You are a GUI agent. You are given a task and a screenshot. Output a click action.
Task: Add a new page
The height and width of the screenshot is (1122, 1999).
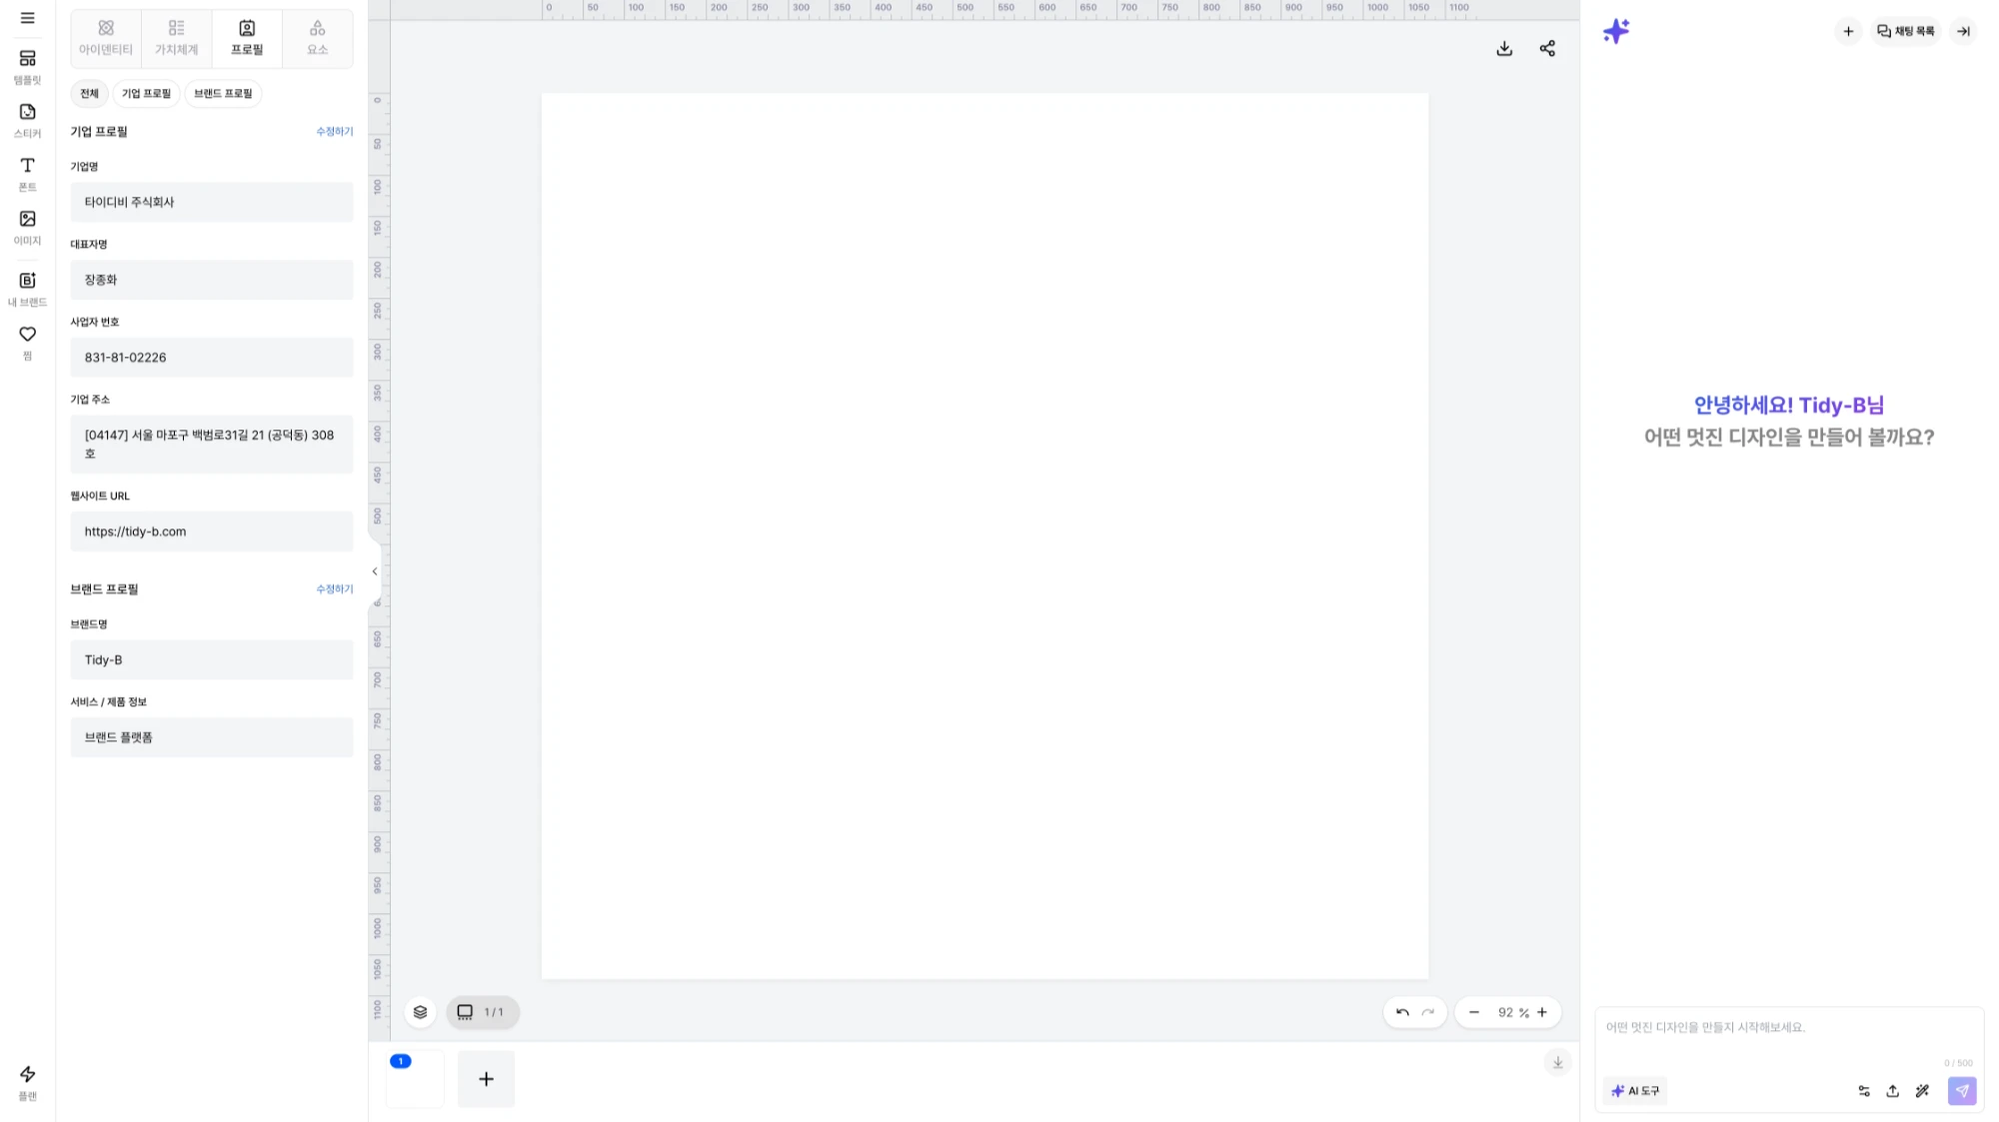(x=487, y=1079)
